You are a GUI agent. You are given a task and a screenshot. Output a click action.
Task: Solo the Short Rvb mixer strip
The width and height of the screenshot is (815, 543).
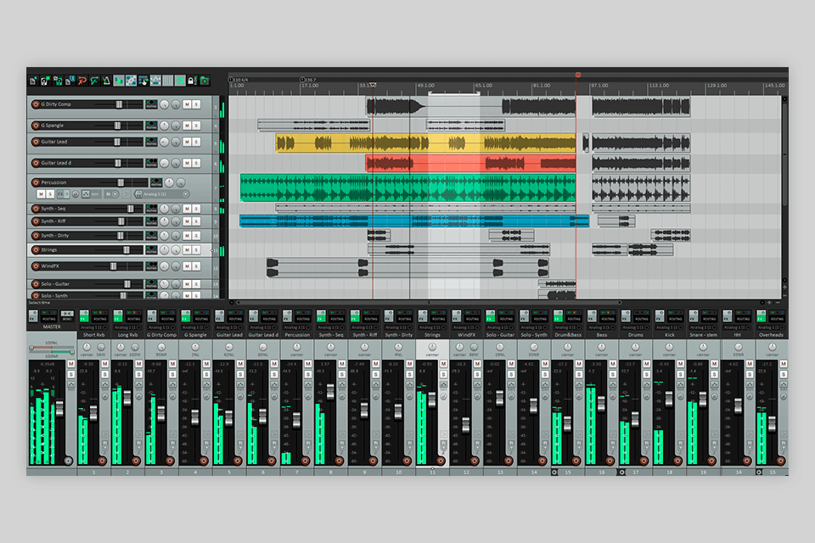point(105,375)
